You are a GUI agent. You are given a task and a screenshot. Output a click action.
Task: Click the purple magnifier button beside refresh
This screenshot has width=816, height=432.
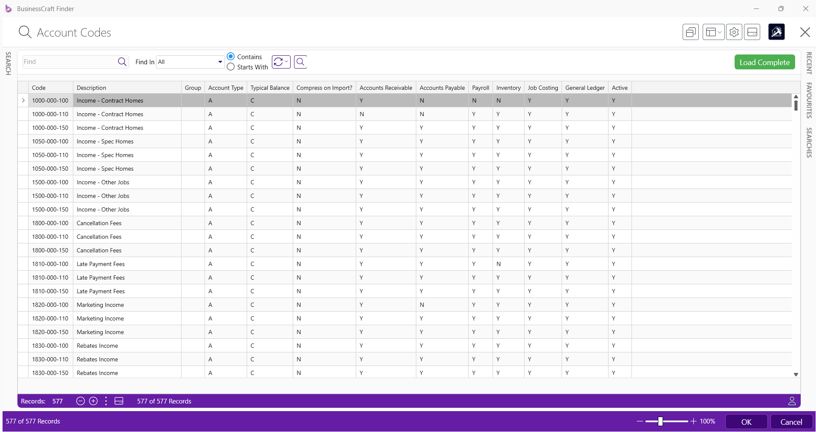[x=300, y=62]
